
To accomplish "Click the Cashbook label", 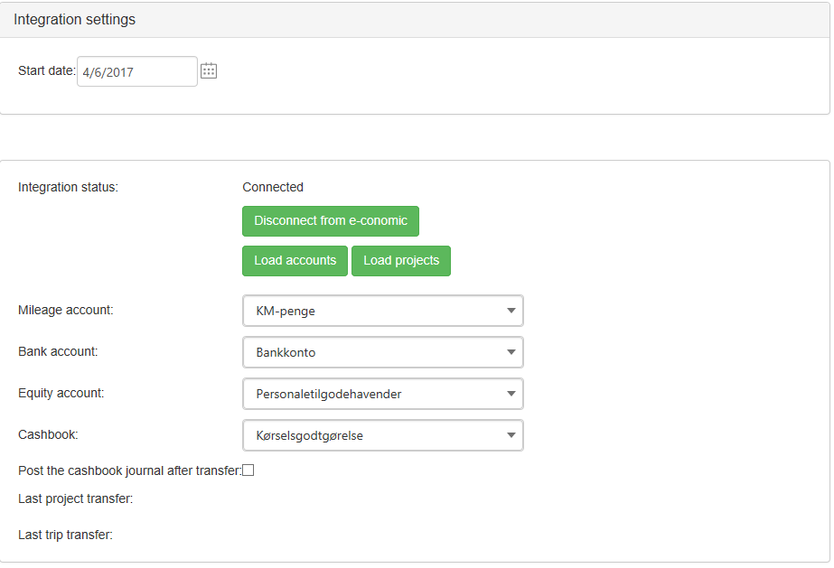I will [x=48, y=434].
